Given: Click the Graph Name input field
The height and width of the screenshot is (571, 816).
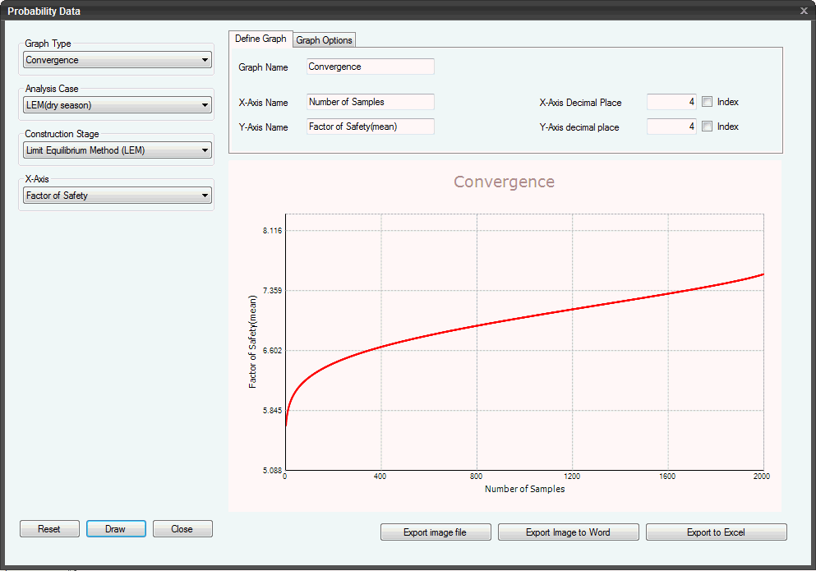Looking at the screenshot, I should point(370,67).
